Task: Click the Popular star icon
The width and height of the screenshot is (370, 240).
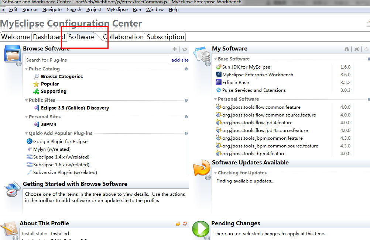Action: coord(36,84)
